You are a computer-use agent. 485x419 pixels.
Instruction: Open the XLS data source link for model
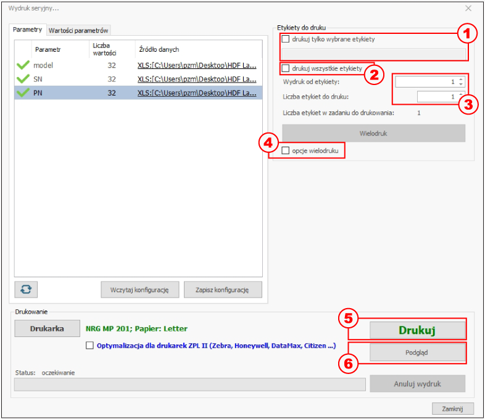pyautogui.click(x=197, y=65)
